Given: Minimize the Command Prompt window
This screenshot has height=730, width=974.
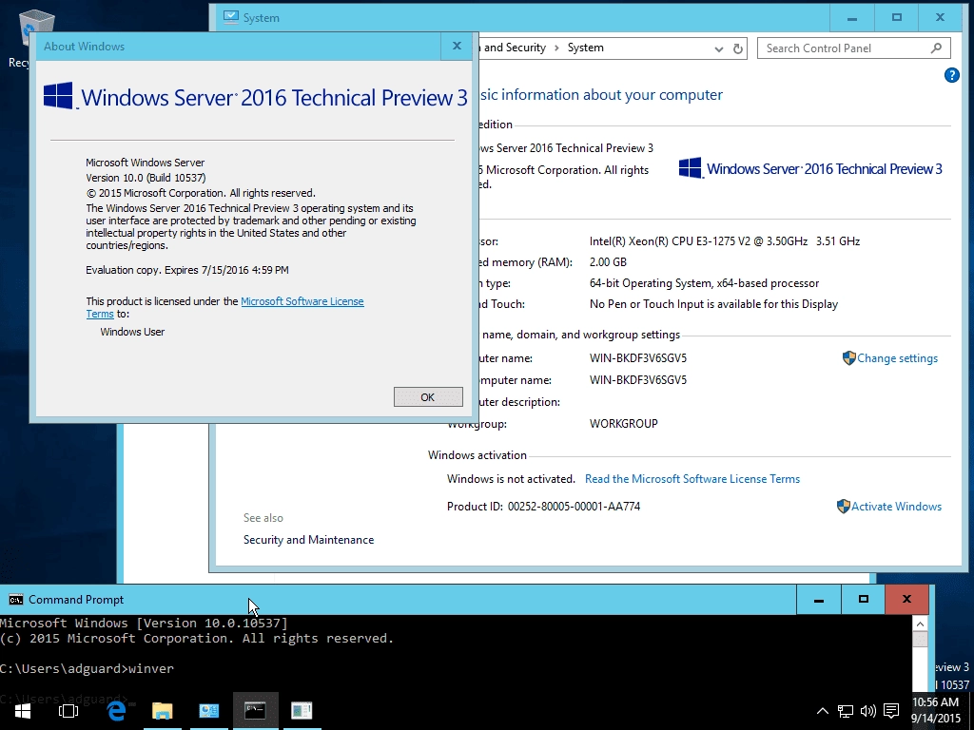Looking at the screenshot, I should [x=819, y=599].
